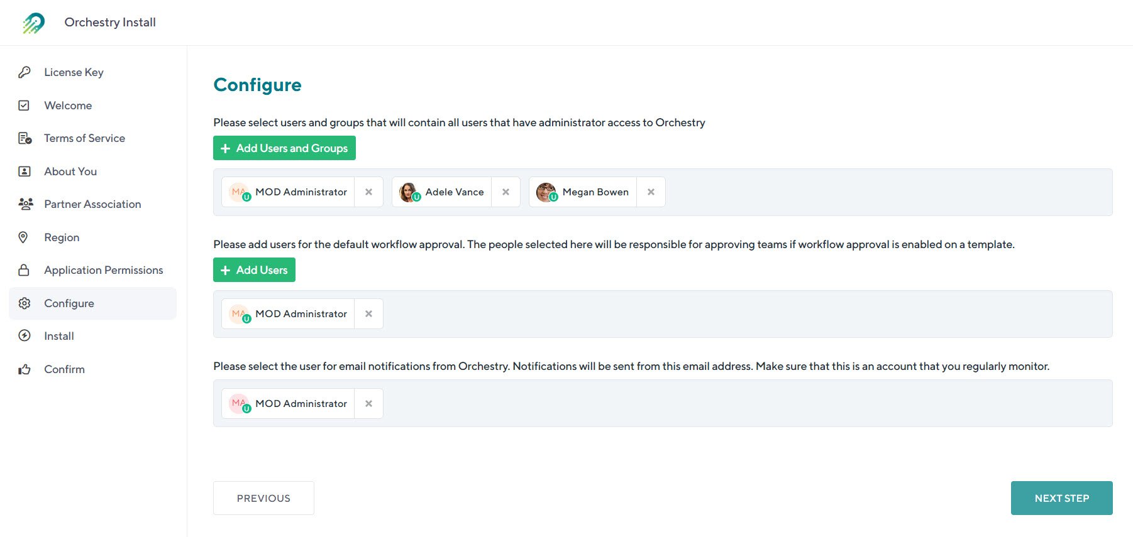Click the Install lightning bolt icon
Image resolution: width=1133 pixels, height=537 pixels.
coord(25,336)
